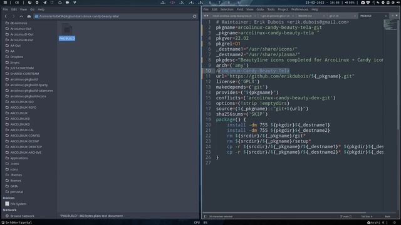The image size is (401, 225).
Task: Go to the parent folder
Action: click(21, 16)
